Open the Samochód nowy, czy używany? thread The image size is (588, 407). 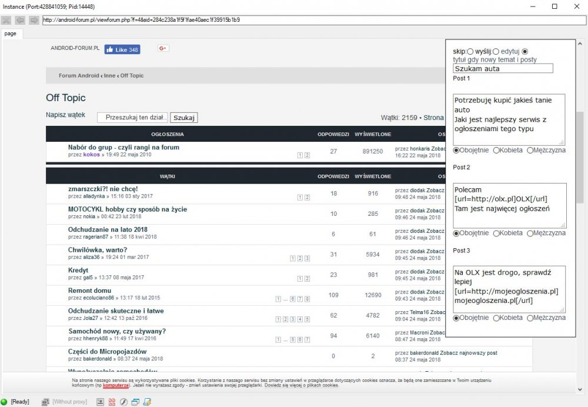tap(117, 331)
